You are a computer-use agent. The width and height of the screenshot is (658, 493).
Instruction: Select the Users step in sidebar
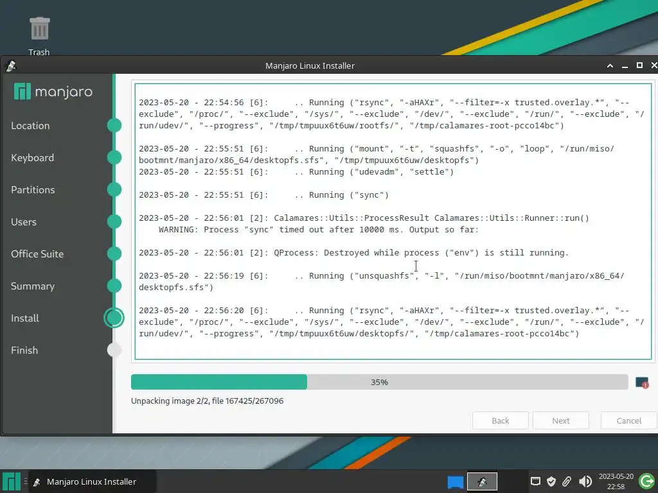24,221
